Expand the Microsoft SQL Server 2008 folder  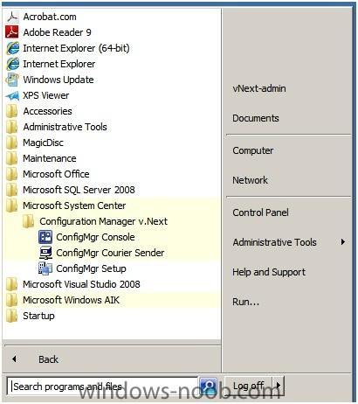tap(111, 190)
